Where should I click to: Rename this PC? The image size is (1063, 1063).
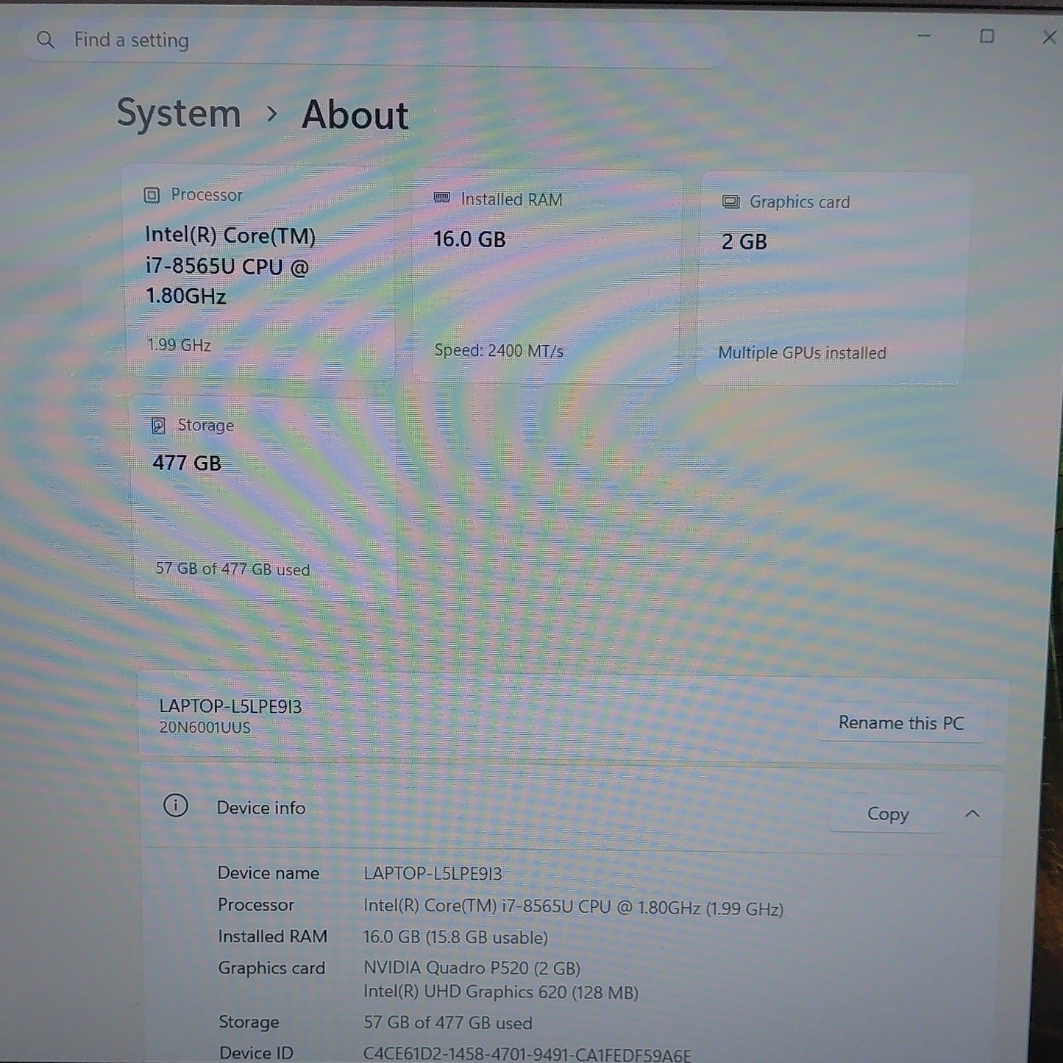pyautogui.click(x=901, y=723)
